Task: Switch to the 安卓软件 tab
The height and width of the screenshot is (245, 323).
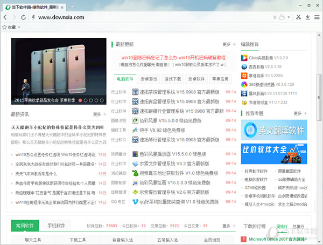Action: click(x=196, y=79)
